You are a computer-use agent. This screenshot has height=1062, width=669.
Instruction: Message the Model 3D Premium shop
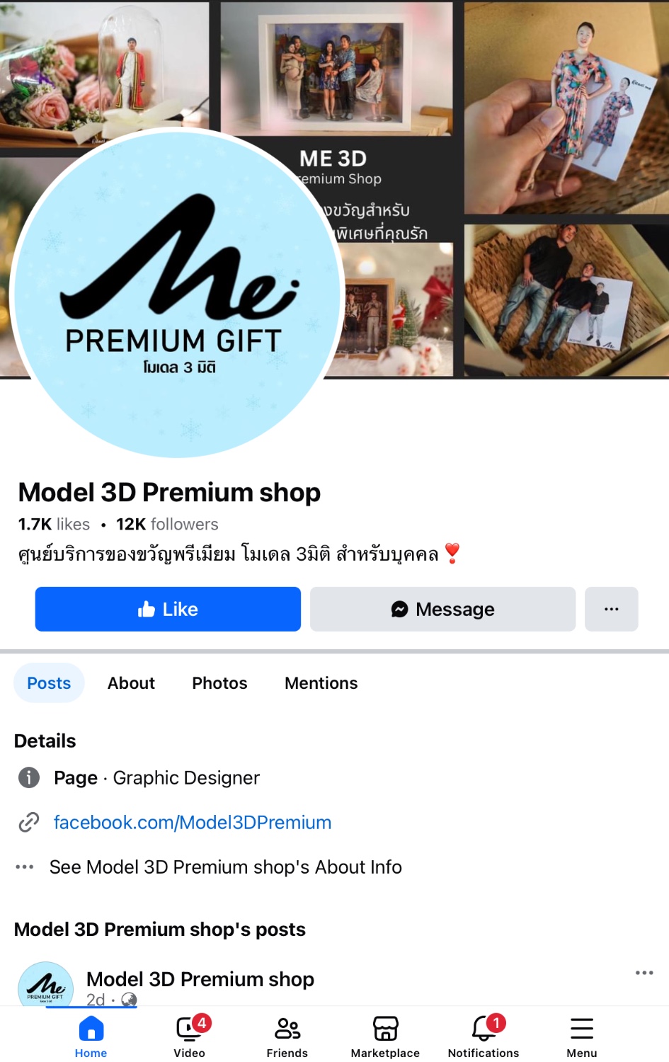coord(442,609)
